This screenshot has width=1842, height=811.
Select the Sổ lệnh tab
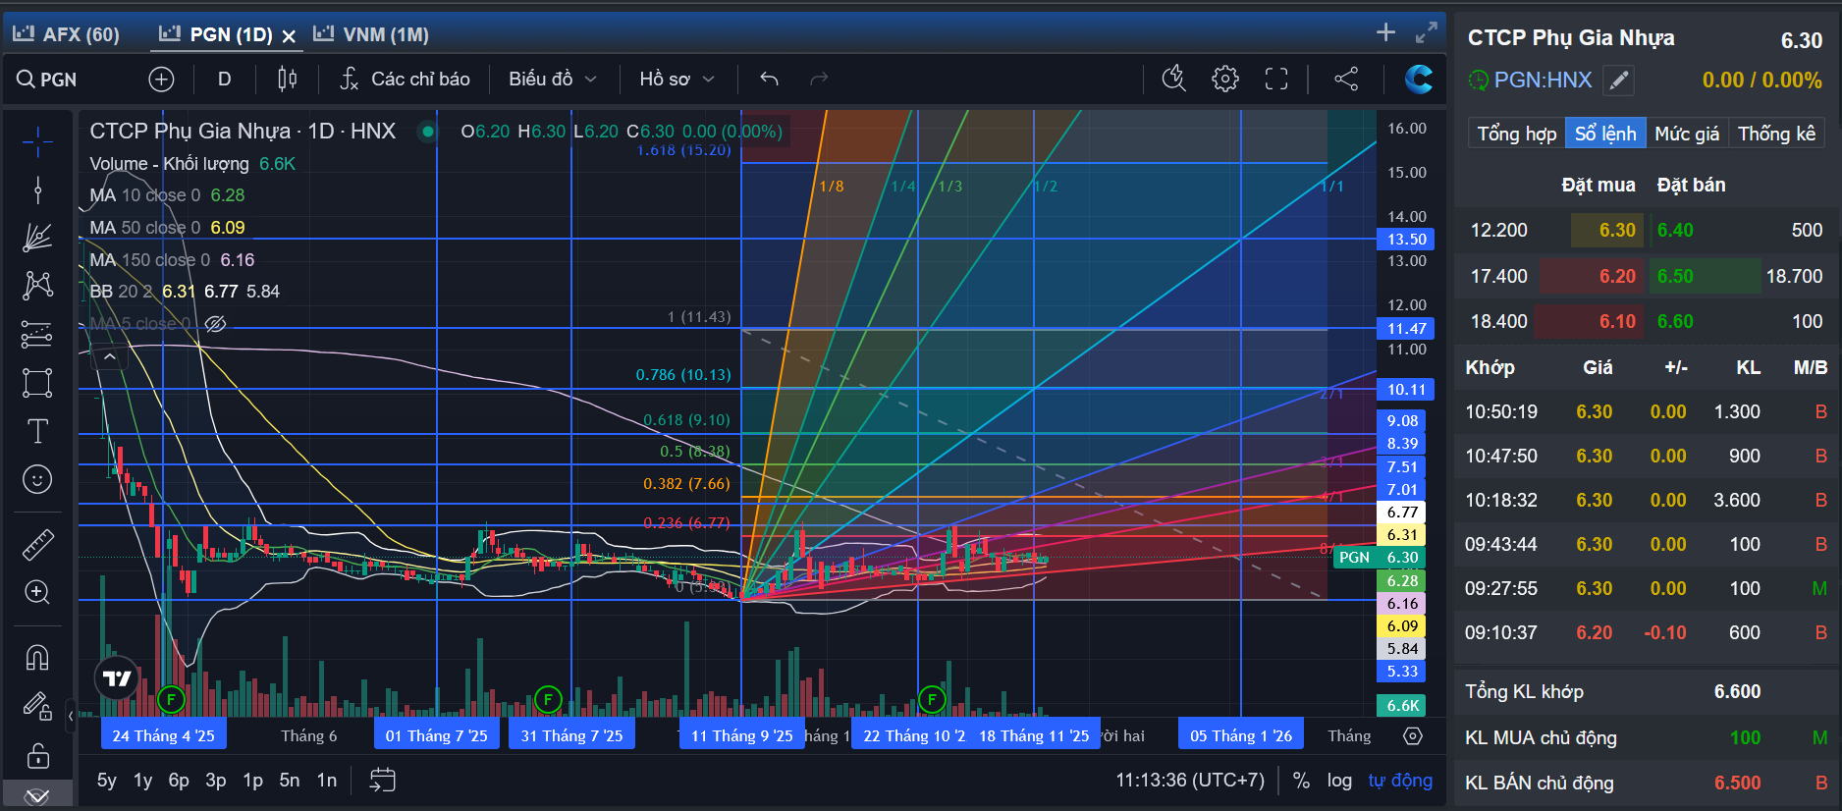click(x=1605, y=134)
